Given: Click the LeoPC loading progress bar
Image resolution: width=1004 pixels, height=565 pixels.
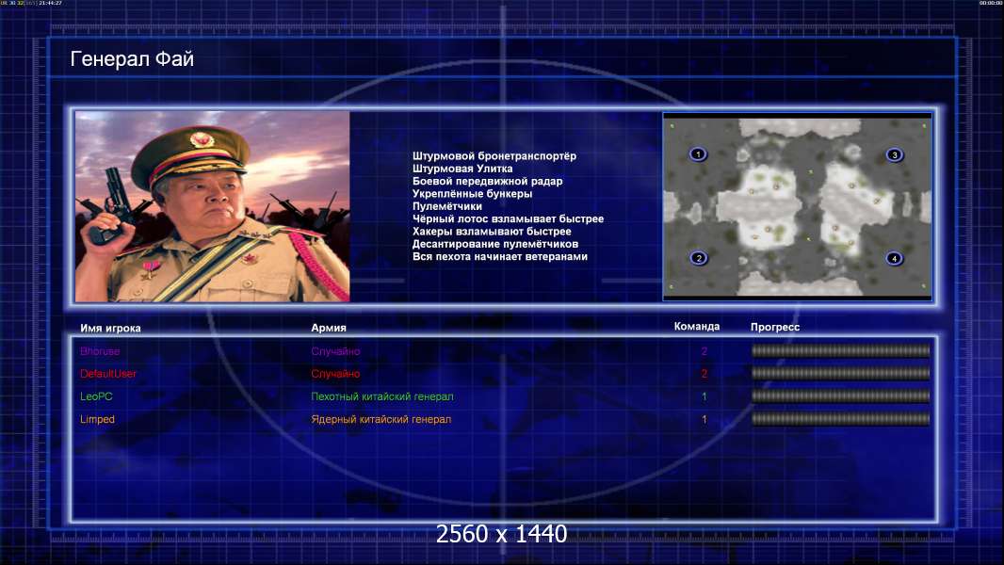Looking at the screenshot, I should click(841, 396).
